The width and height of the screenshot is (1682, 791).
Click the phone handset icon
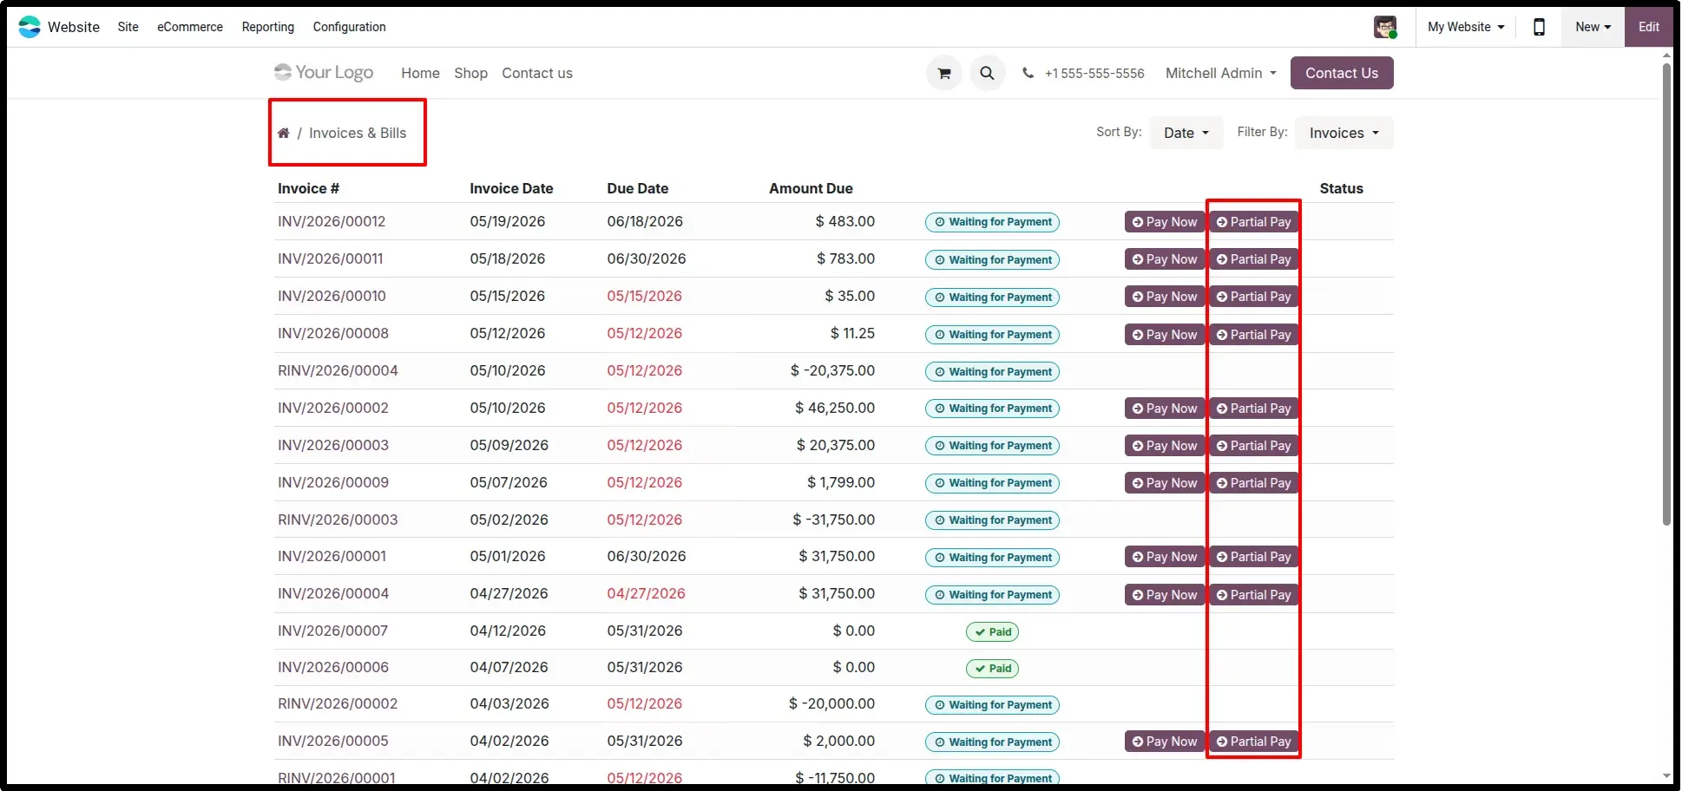tap(1028, 74)
